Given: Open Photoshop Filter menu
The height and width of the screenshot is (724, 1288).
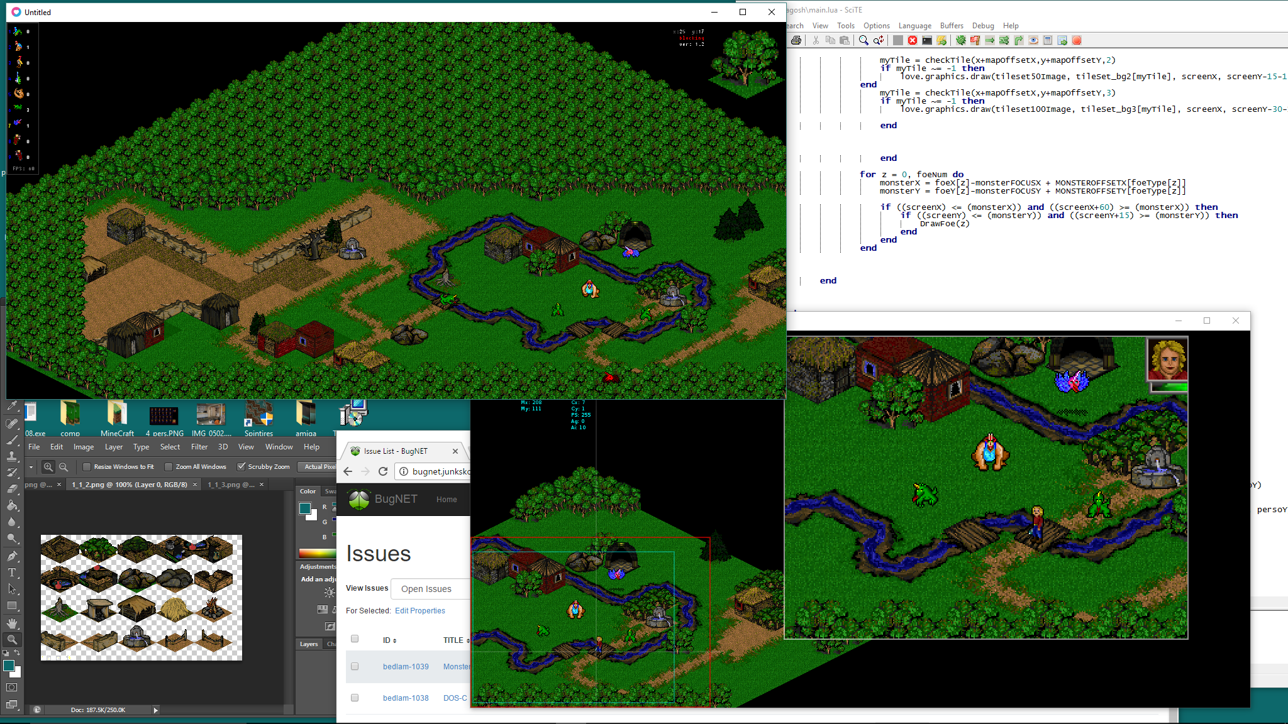Looking at the screenshot, I should point(199,447).
